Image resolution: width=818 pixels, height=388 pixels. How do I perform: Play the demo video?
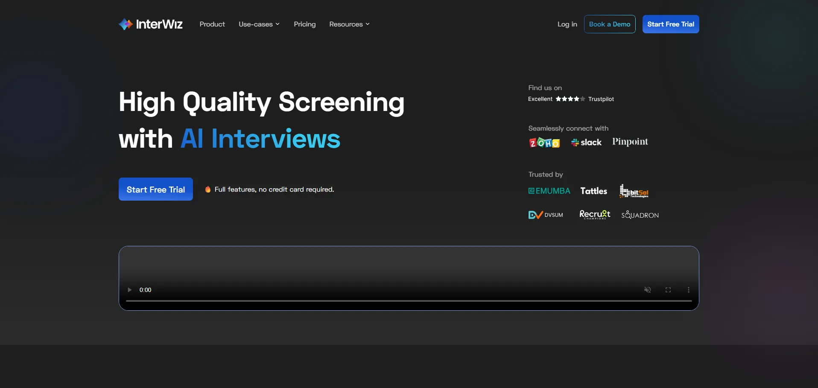[x=130, y=290]
